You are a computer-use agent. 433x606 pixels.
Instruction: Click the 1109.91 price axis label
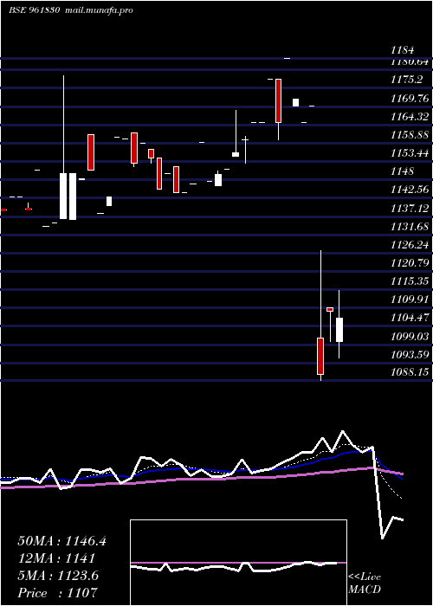[410, 300]
